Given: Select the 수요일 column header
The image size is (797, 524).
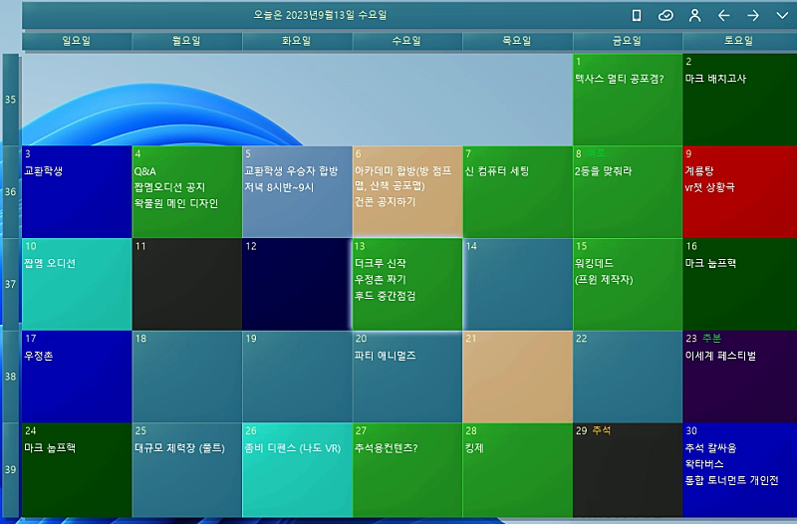Looking at the screenshot, I should click(x=407, y=41).
